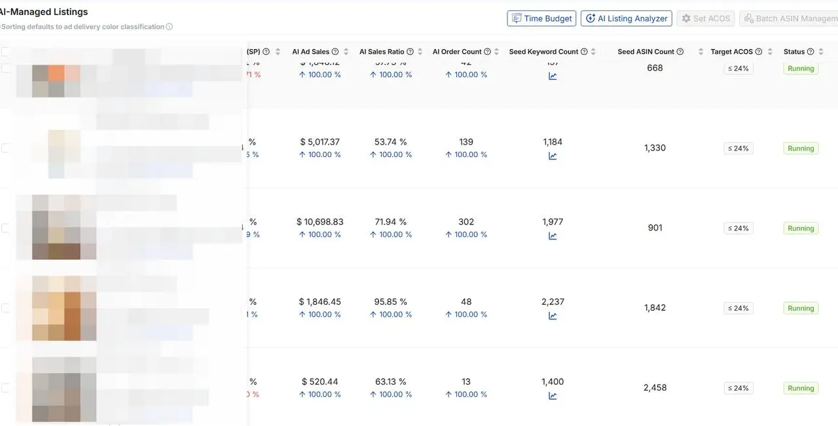Screen dimensions: 838x426
Task: Open the Time Budget presentation icon
Action: click(x=517, y=18)
